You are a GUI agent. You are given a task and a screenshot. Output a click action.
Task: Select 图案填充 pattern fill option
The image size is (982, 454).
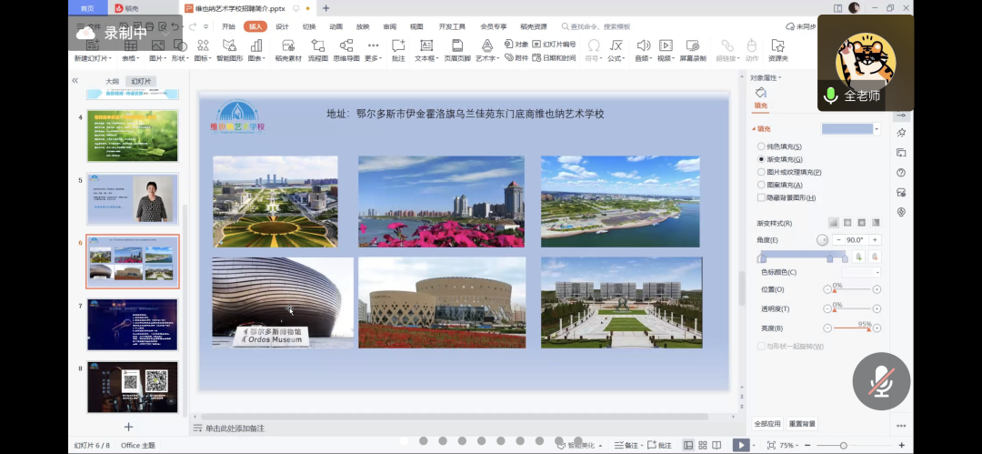pyautogui.click(x=780, y=185)
